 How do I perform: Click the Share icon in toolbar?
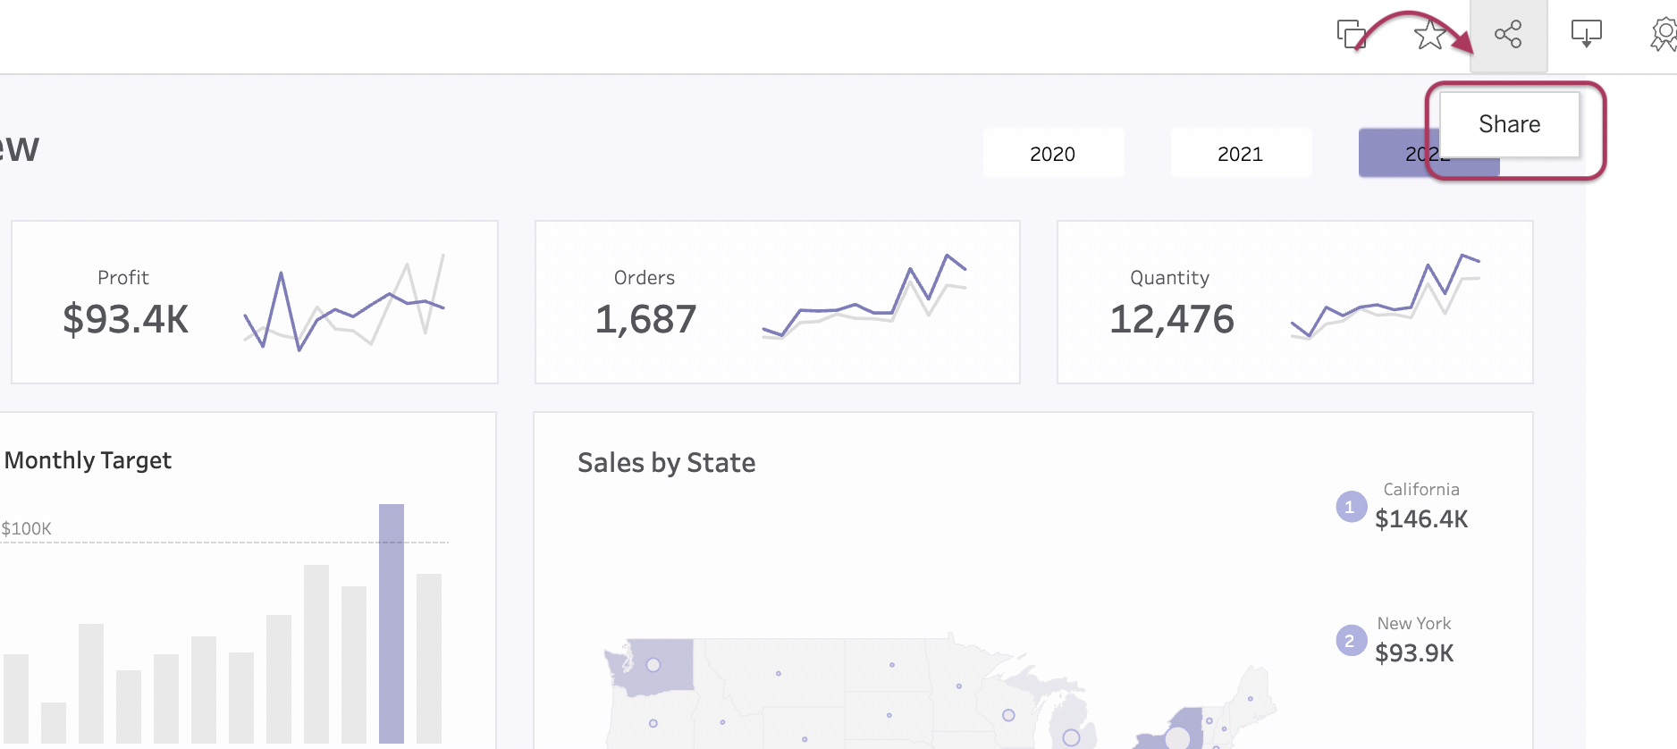[x=1508, y=35]
